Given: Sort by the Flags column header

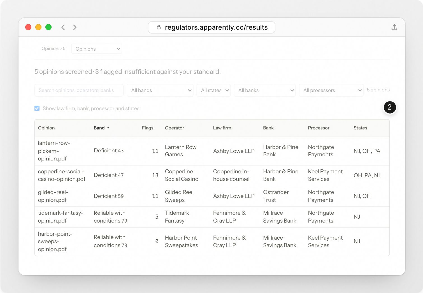Looking at the screenshot, I should point(148,128).
